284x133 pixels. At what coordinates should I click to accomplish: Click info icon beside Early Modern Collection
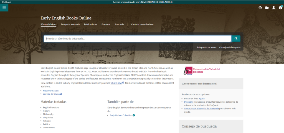134,115
